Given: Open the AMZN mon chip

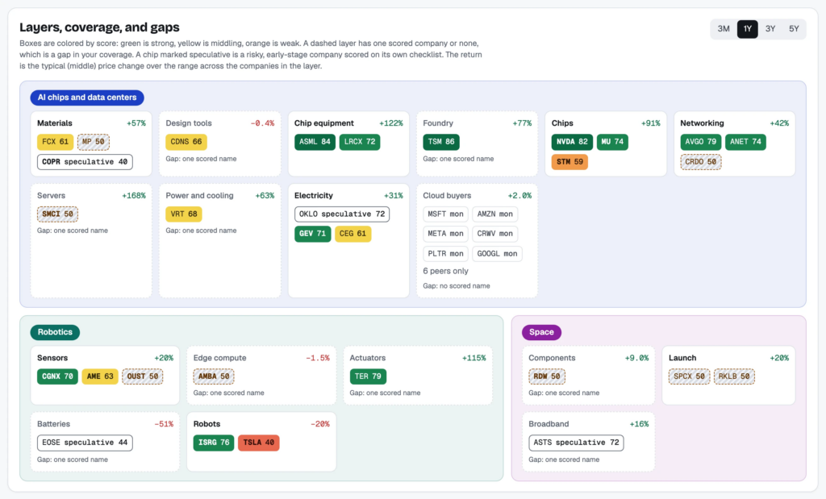Looking at the screenshot, I should pos(494,214).
